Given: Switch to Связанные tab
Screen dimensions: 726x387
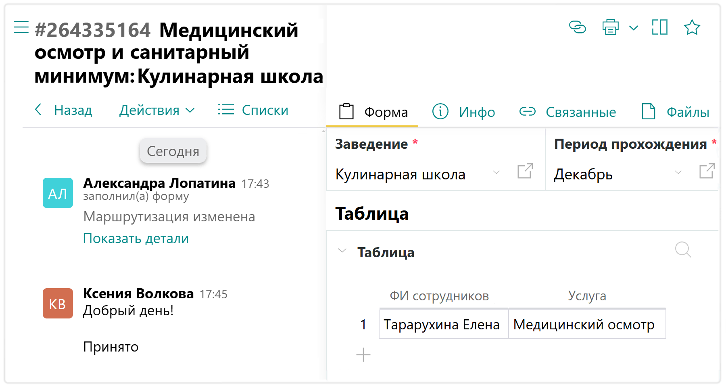Looking at the screenshot, I should [x=568, y=112].
